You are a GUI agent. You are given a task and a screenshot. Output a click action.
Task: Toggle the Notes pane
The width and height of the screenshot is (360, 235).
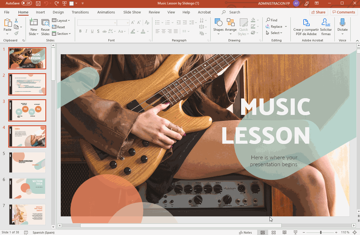coord(245,233)
